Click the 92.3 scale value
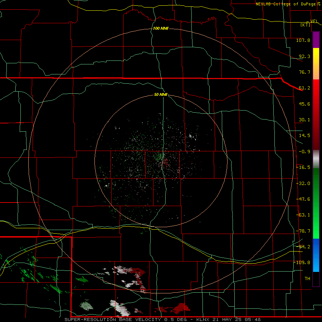Screen dimensions: 322x322 point(304,56)
